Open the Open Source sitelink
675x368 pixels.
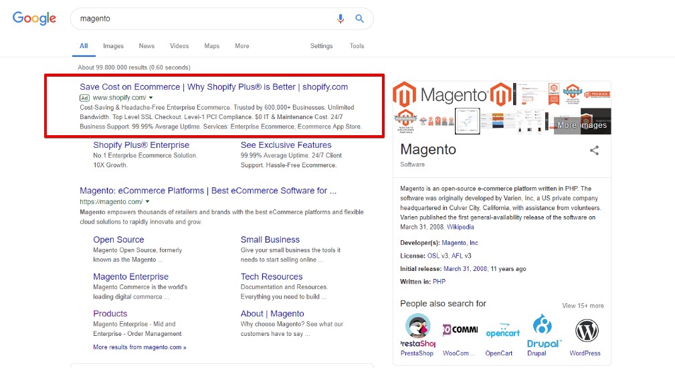click(x=119, y=240)
